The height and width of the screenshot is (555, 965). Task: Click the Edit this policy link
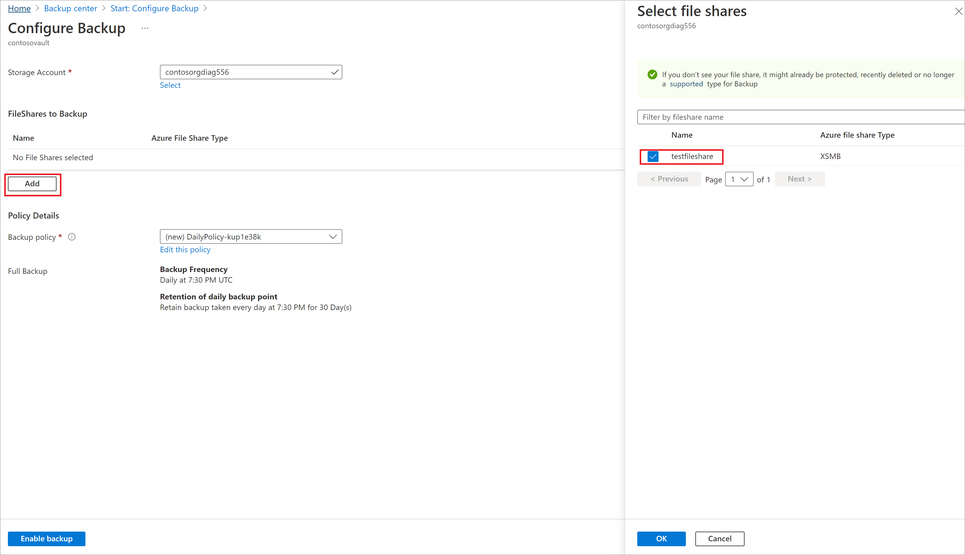tap(184, 250)
